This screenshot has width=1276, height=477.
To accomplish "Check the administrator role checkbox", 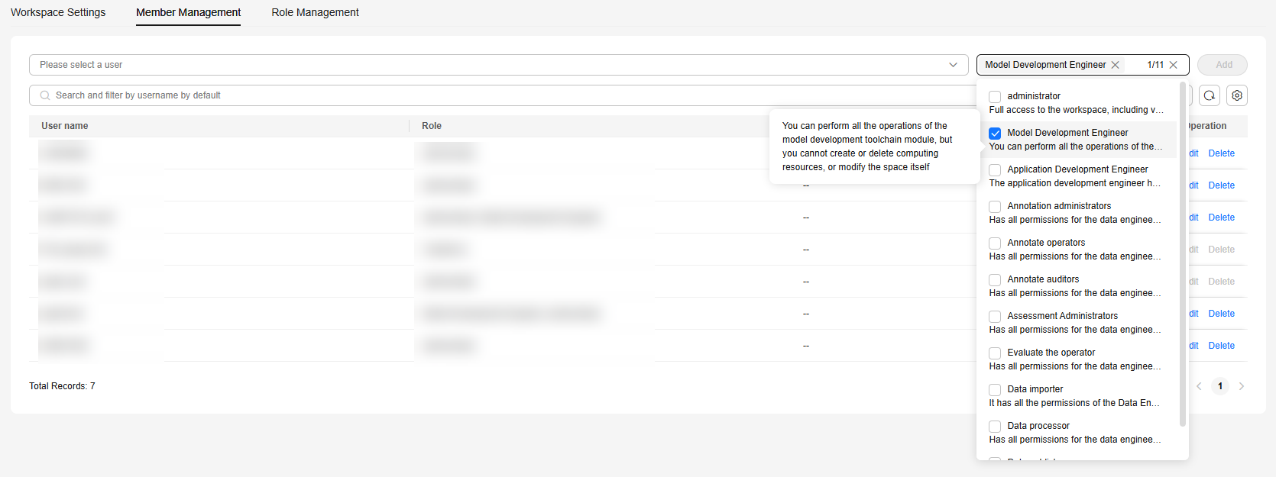I will 995,97.
